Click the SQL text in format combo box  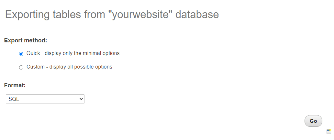pyautogui.click(x=14, y=99)
